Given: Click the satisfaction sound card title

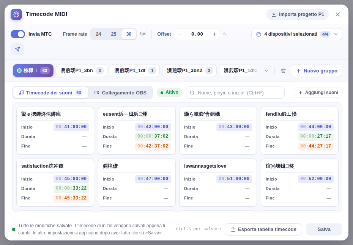Looking at the screenshot, I should (43, 166).
